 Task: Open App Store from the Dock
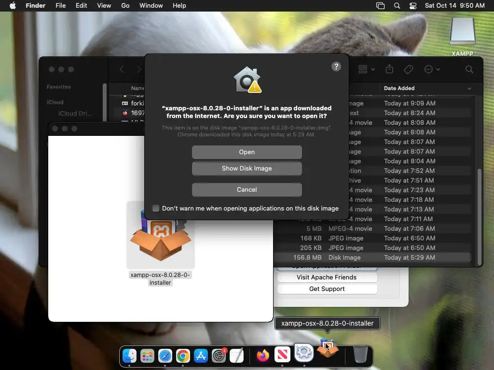(x=201, y=356)
